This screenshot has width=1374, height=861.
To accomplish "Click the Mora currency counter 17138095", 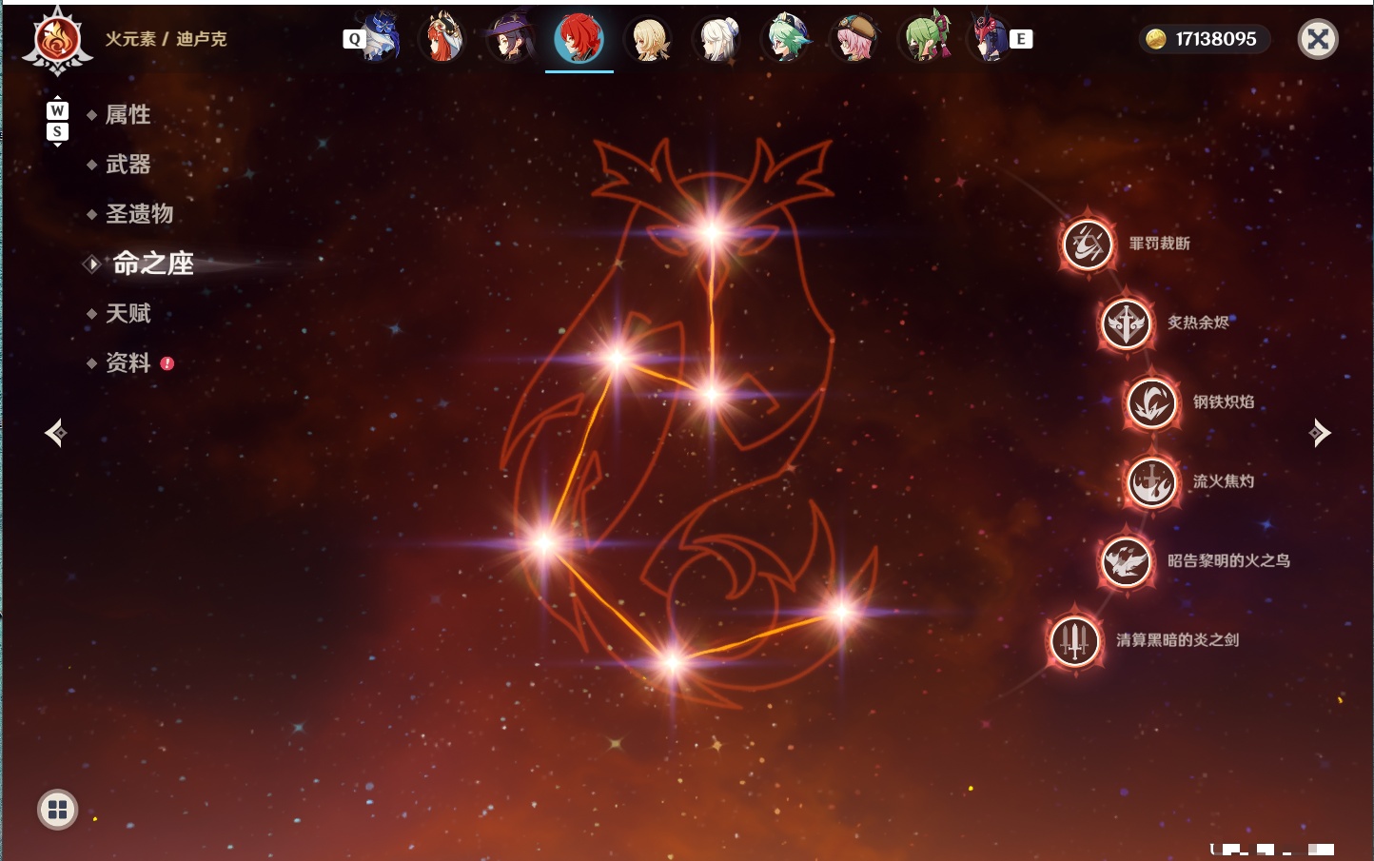I will pos(1204,39).
